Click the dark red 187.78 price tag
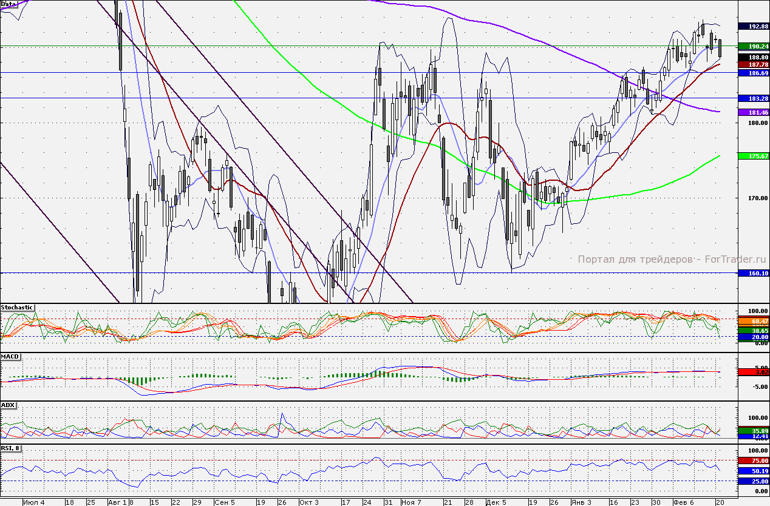 (x=753, y=64)
